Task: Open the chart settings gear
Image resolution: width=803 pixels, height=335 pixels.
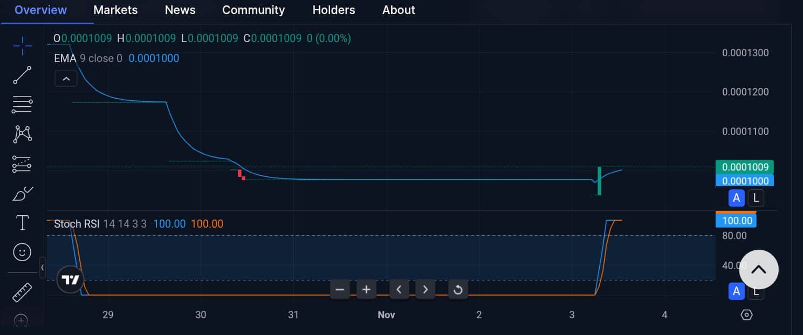Action: click(x=746, y=314)
